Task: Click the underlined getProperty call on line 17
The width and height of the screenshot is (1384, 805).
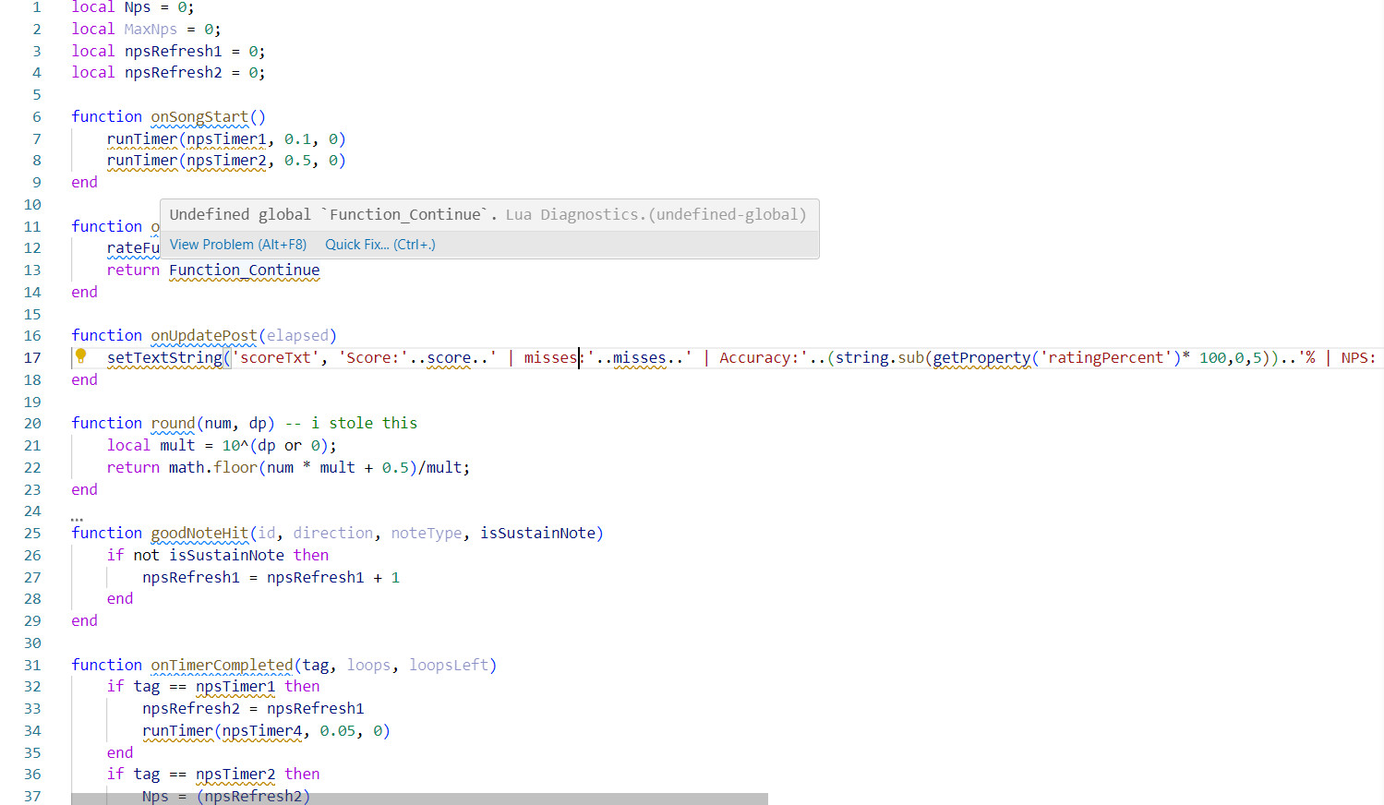Action: click(981, 357)
